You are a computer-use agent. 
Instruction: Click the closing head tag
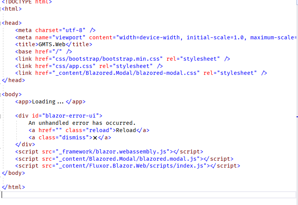(13, 80)
